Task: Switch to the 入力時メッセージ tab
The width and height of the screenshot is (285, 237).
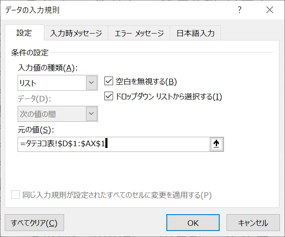Action: 76,33
